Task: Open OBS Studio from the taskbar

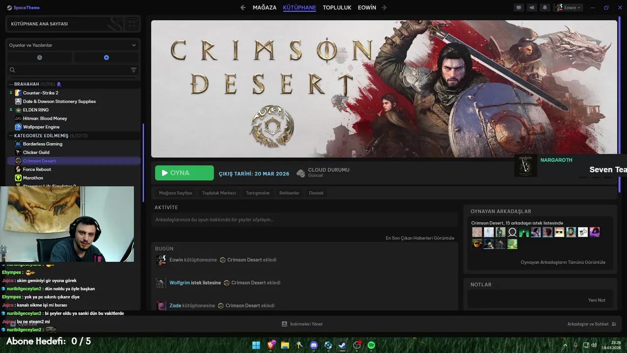Action: [357, 345]
